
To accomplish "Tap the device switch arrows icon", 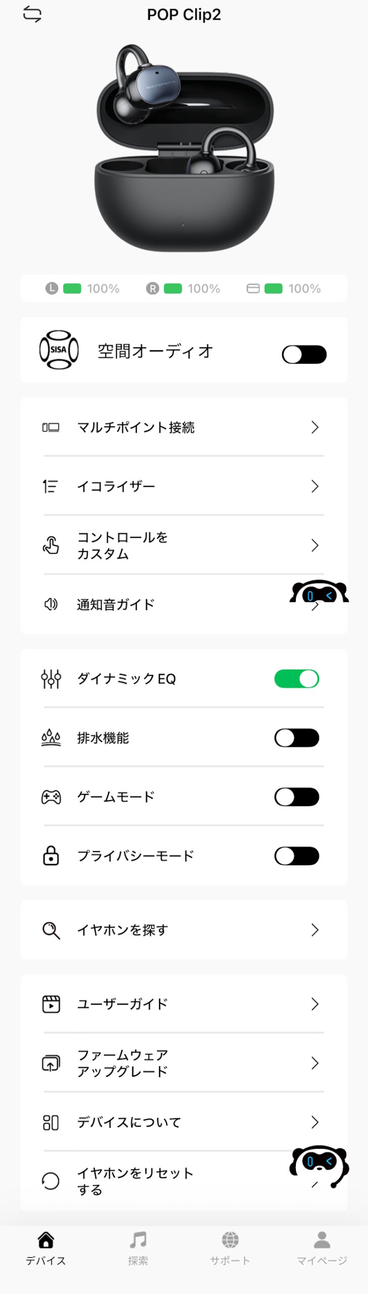I will [32, 15].
